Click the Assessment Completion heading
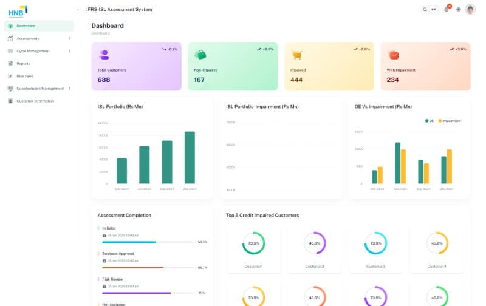 [125, 216]
